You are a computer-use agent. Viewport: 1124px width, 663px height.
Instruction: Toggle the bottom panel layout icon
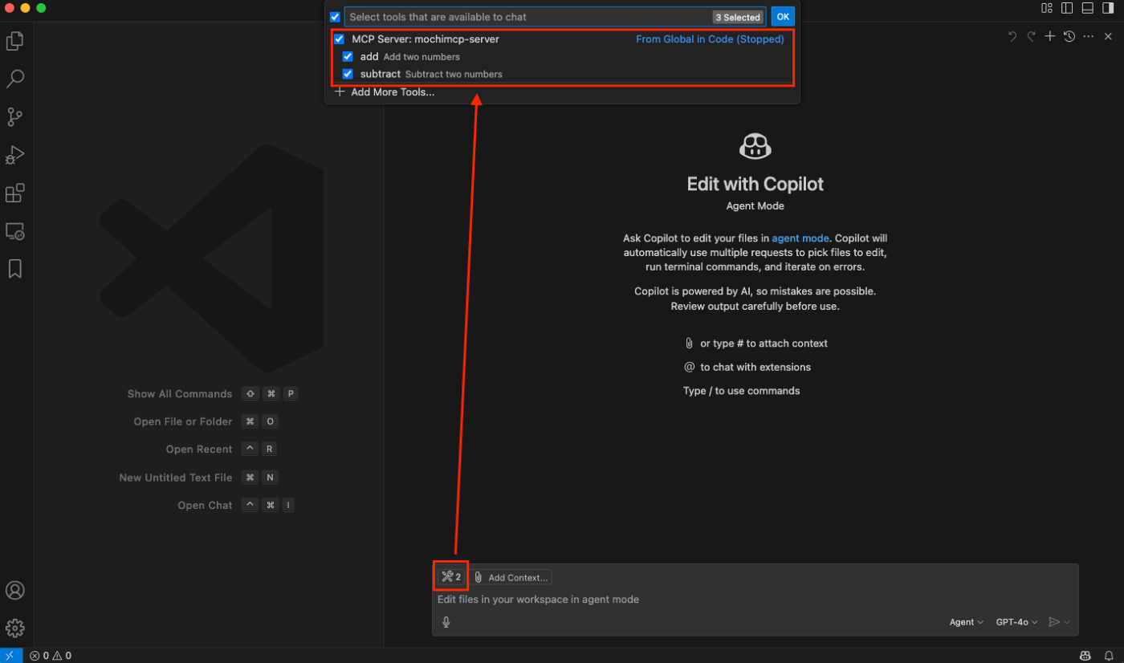coord(1087,8)
